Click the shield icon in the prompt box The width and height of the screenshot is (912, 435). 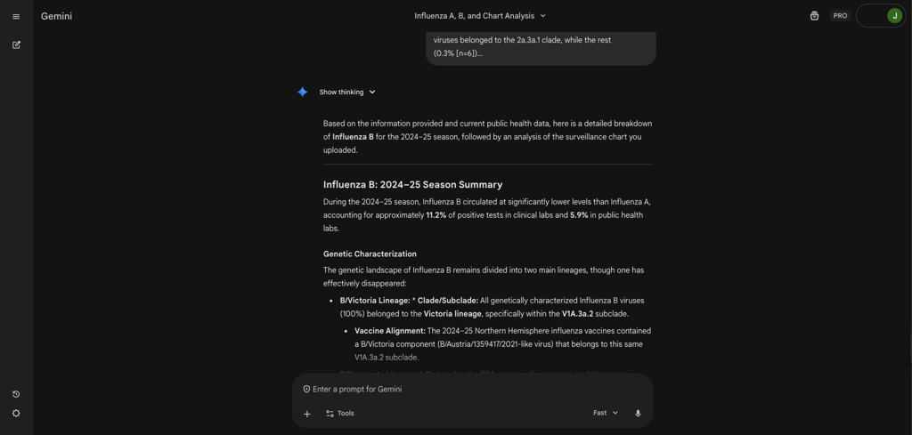[x=306, y=389]
